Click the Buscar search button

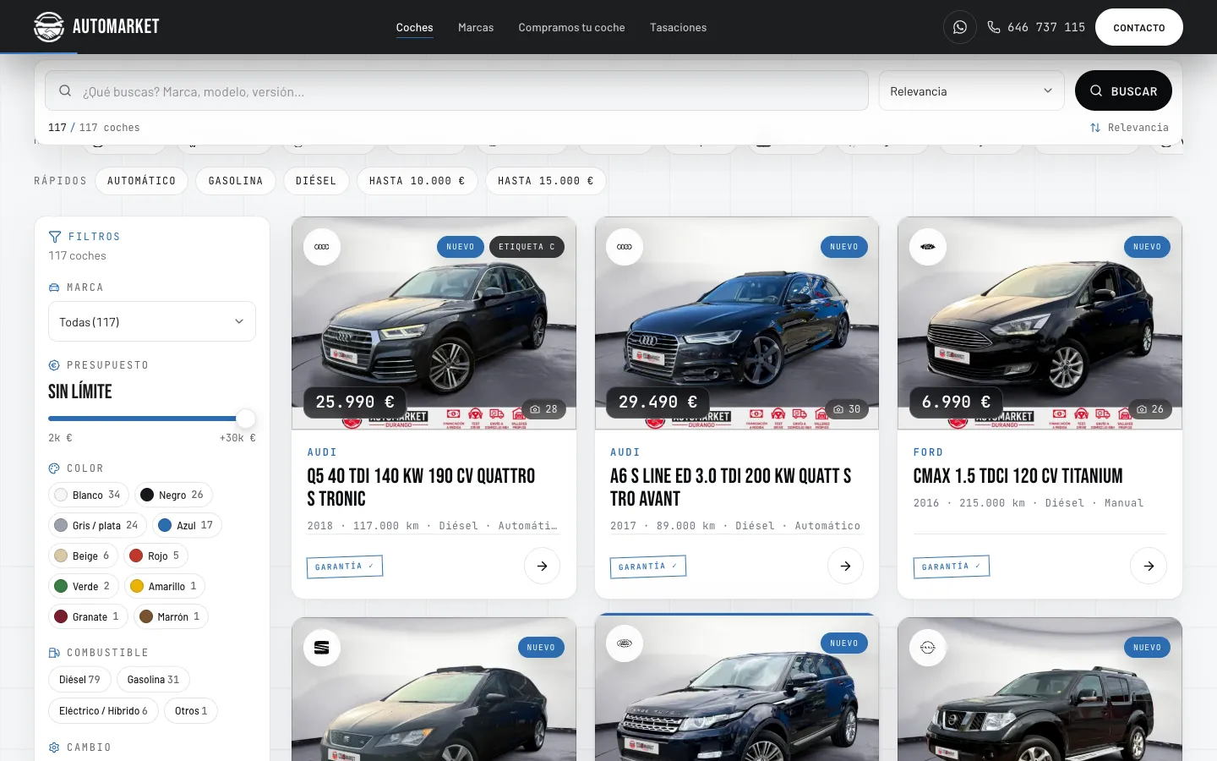tap(1123, 90)
